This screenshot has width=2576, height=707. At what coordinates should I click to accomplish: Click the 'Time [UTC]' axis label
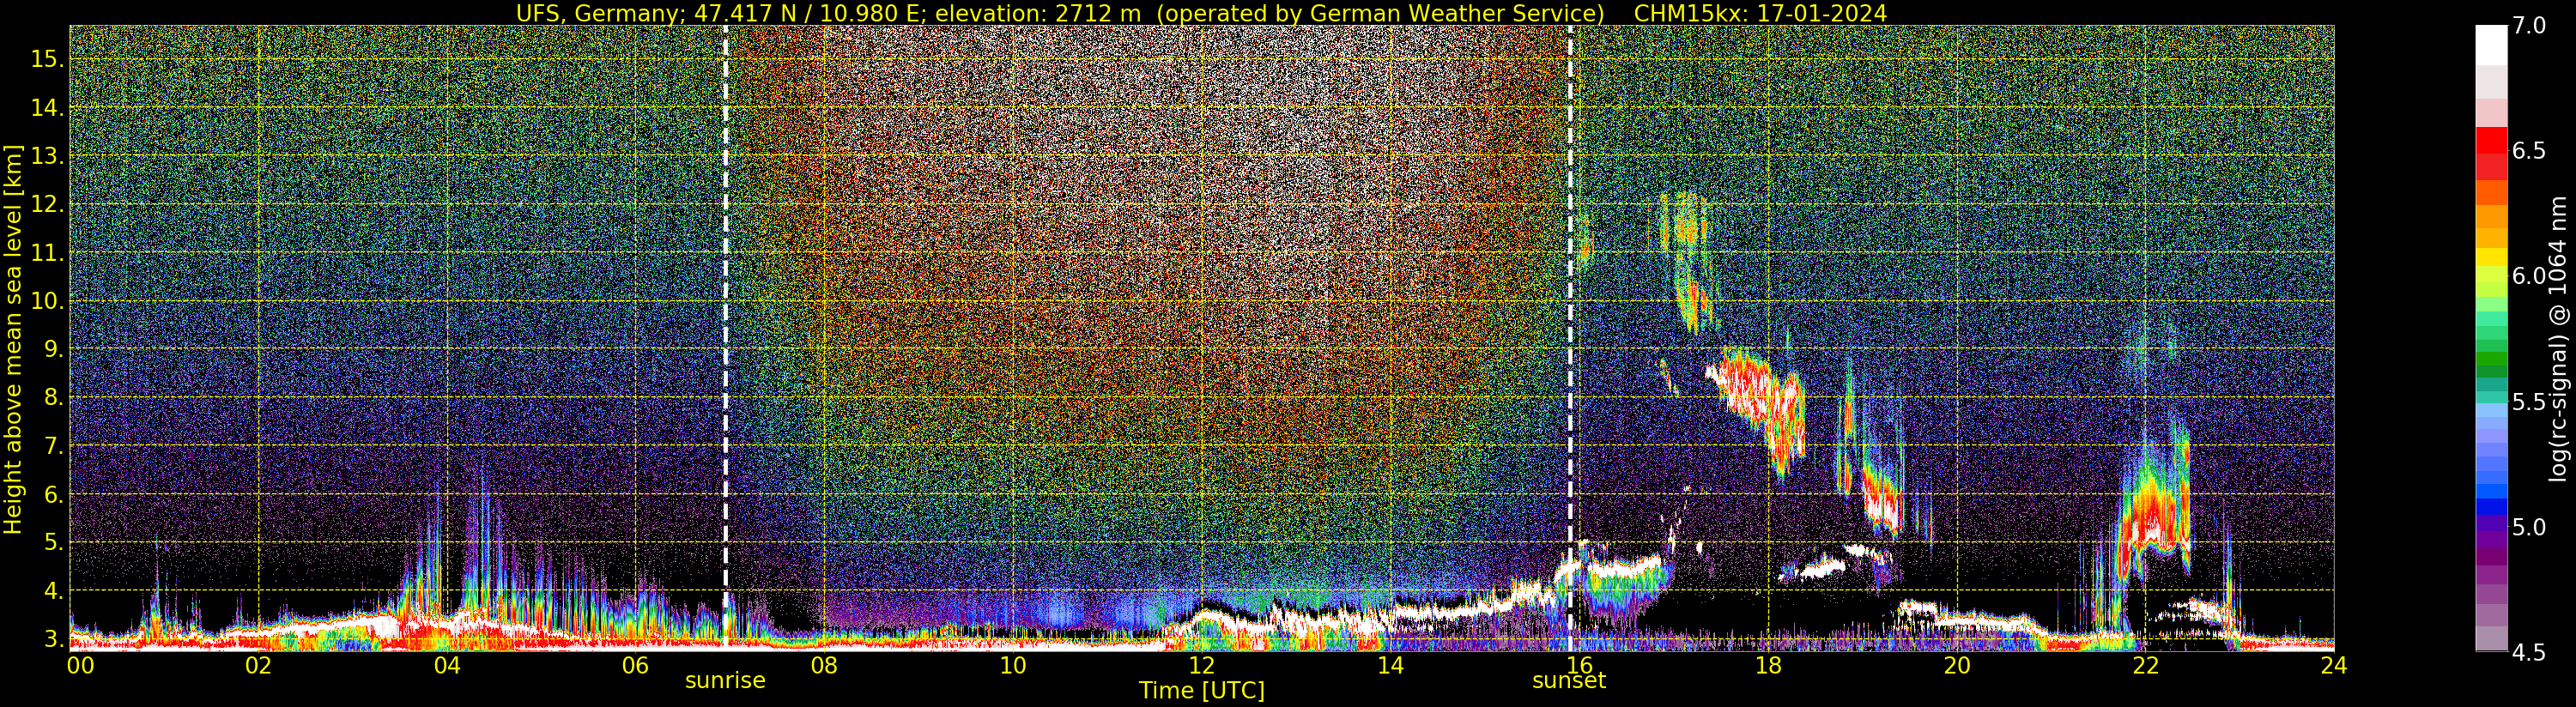1201,691
